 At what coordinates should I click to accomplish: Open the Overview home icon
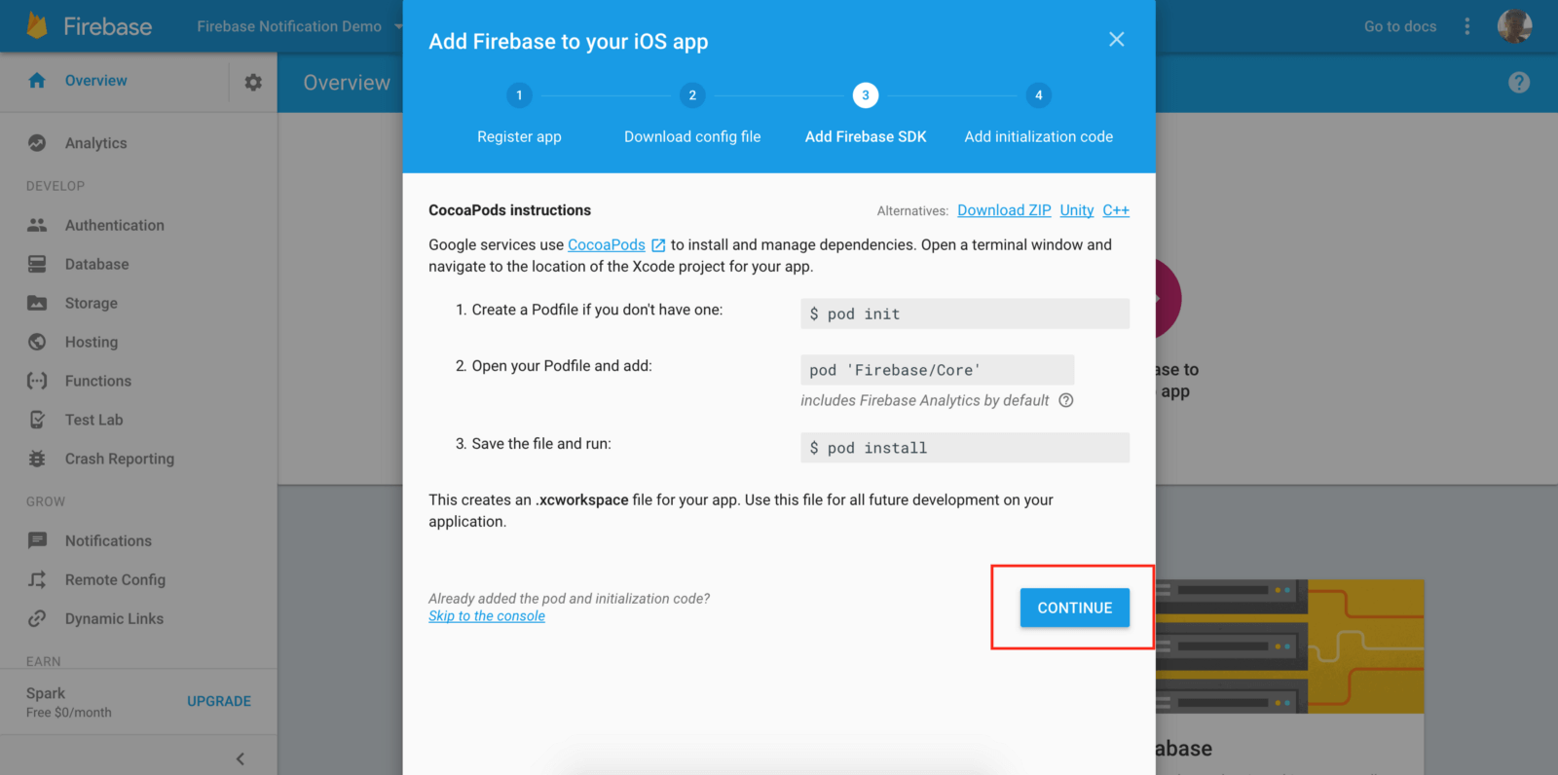[37, 81]
